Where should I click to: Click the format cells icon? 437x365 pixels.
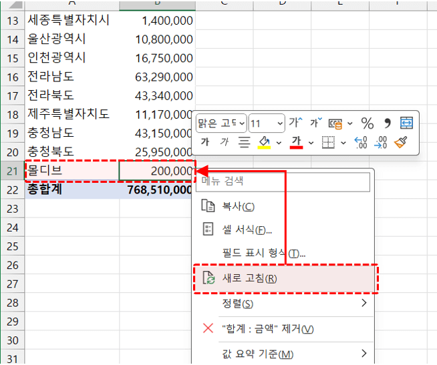pos(208,229)
